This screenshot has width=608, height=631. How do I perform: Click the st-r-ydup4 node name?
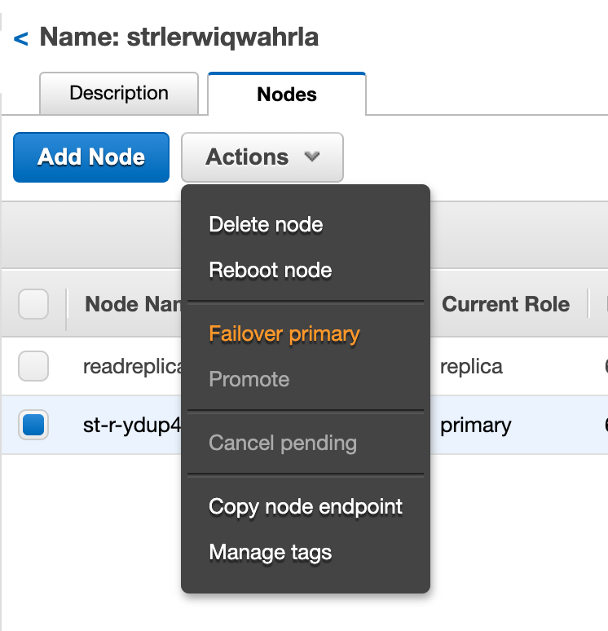(130, 425)
